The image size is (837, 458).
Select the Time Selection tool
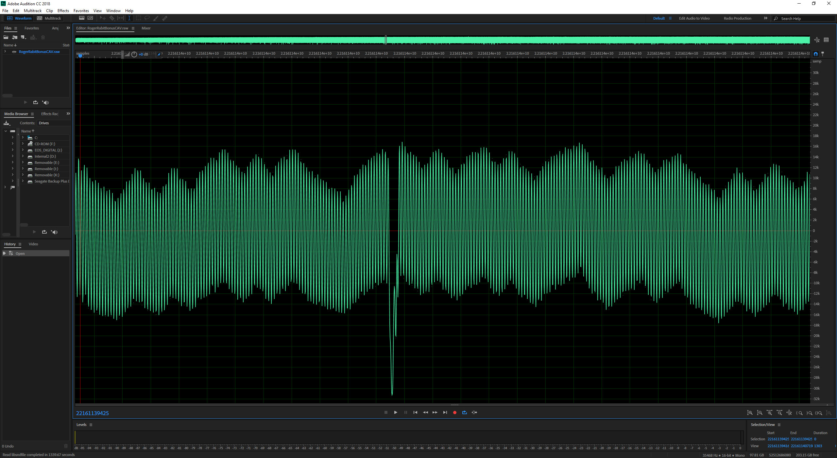129,18
